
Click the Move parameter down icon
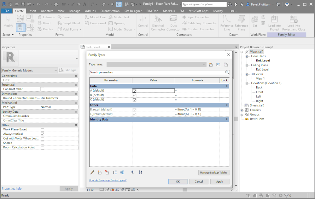122,172
